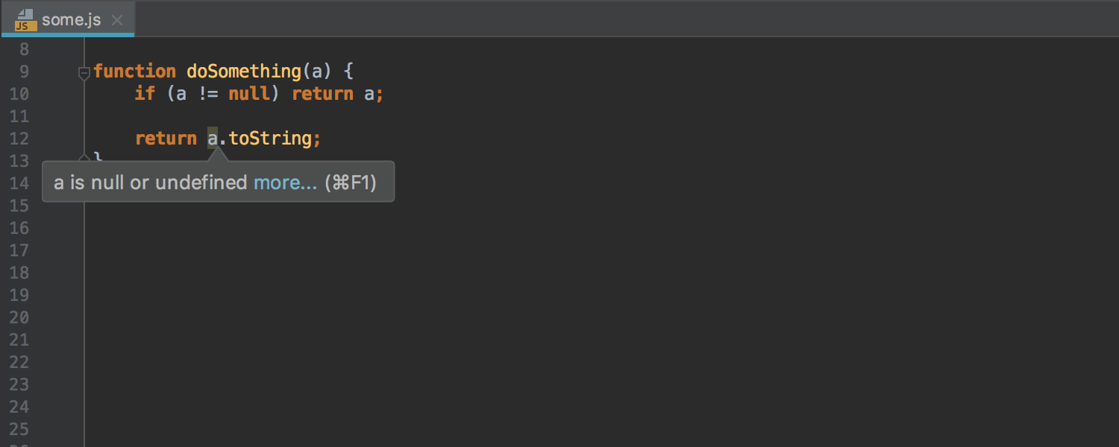The width and height of the screenshot is (1119, 447).
Task: Collapse the doSomething function fold marker
Action: pos(84,72)
